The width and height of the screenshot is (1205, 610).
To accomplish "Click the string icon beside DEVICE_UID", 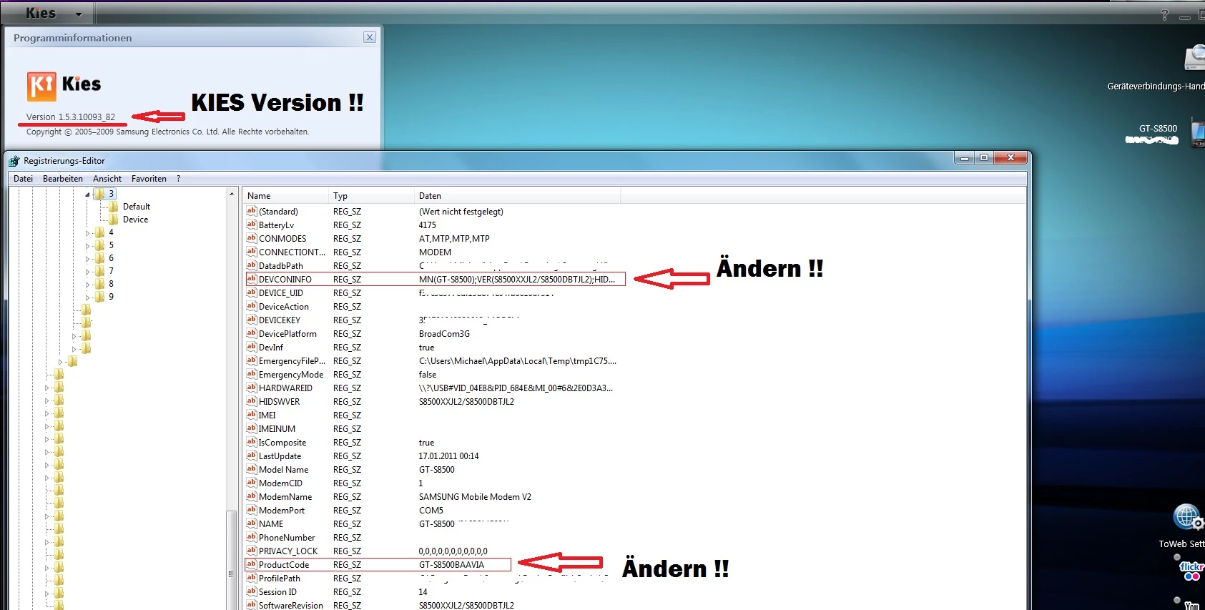I will click(x=252, y=293).
